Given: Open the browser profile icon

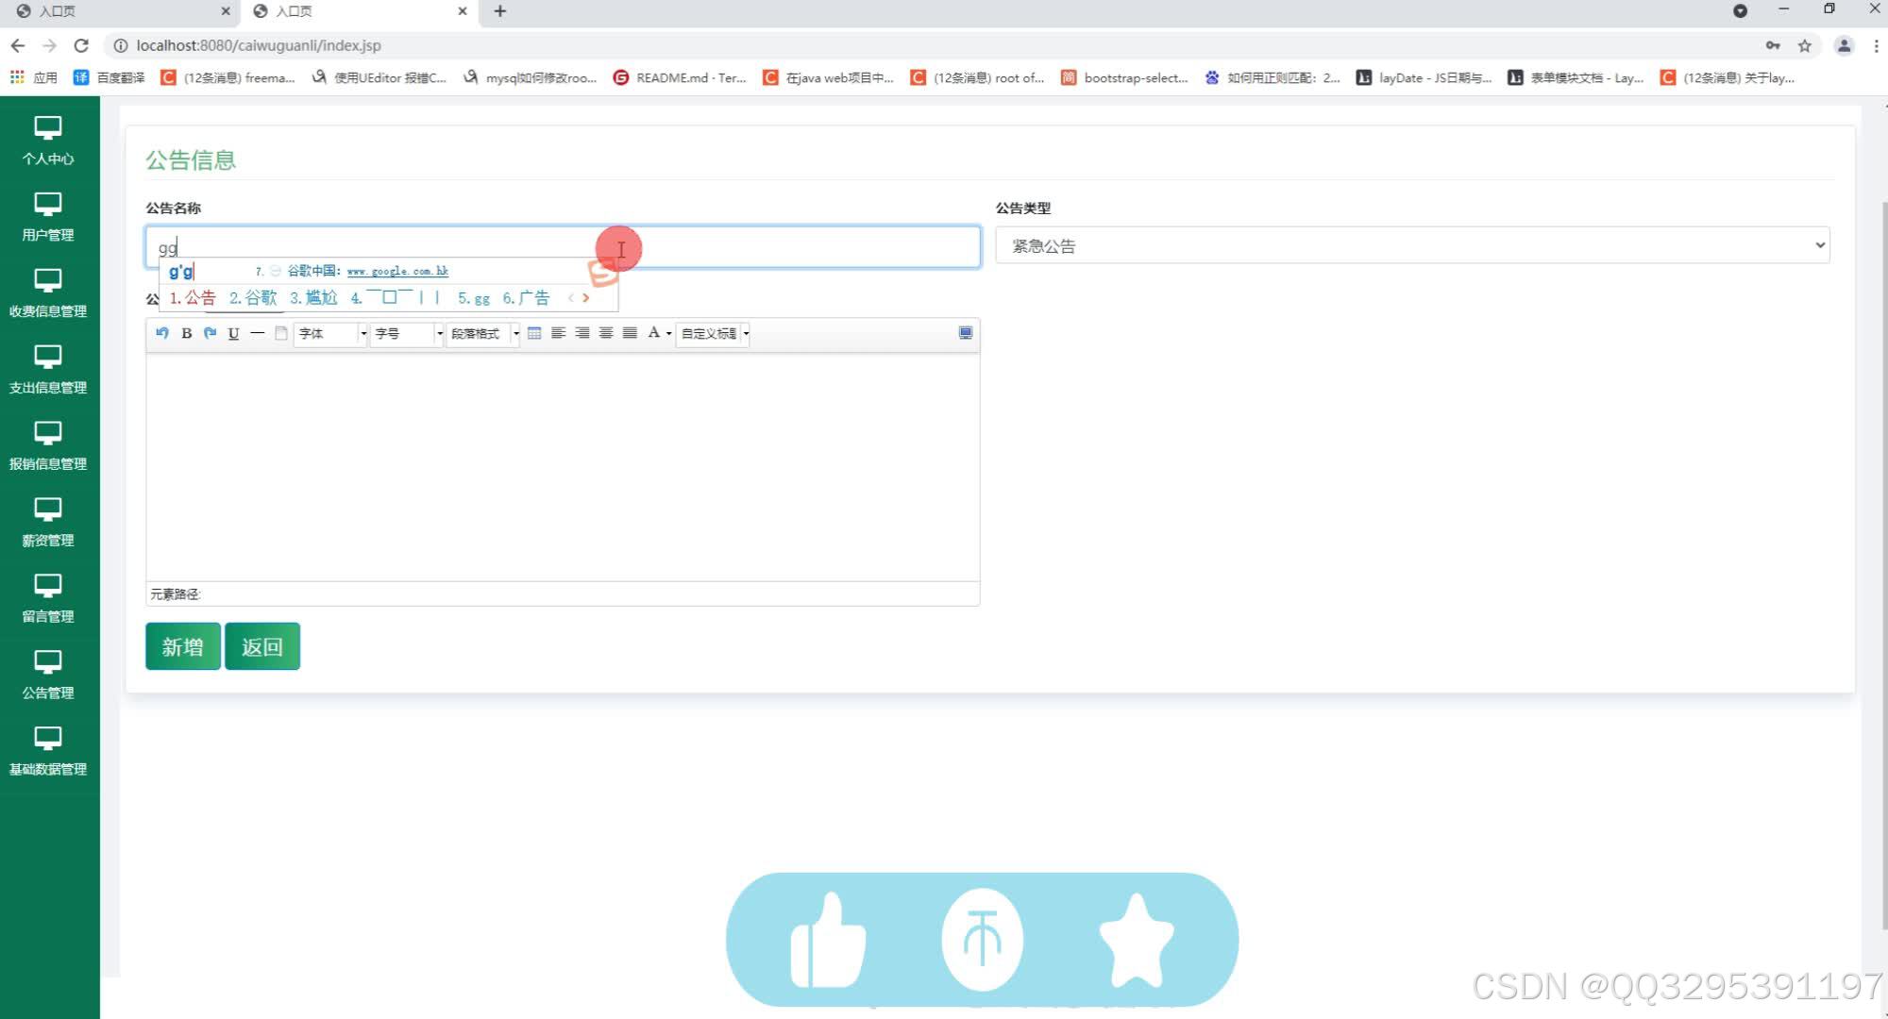Looking at the screenshot, I should [1844, 45].
